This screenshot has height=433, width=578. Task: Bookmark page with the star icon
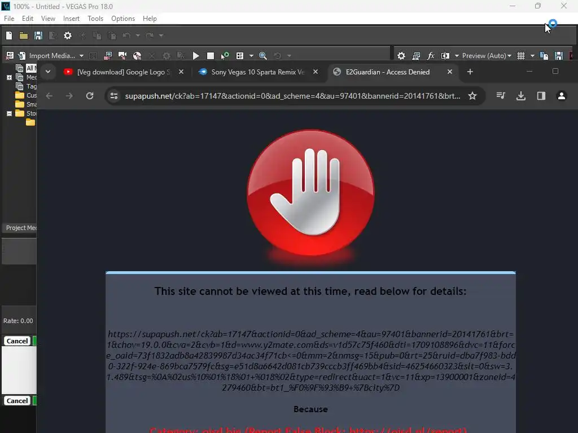(472, 96)
